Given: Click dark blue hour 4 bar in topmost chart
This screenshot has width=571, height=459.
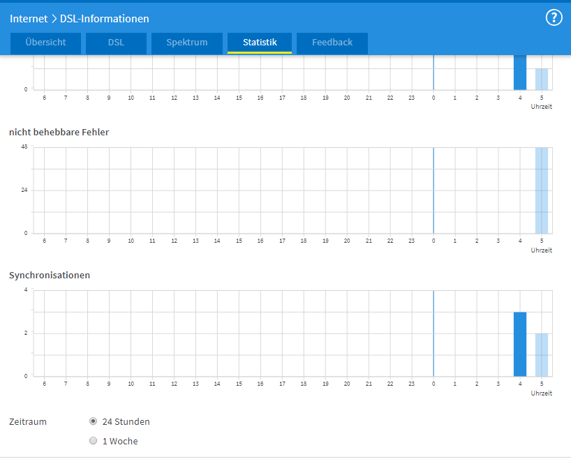Looking at the screenshot, I should pyautogui.click(x=520, y=73).
